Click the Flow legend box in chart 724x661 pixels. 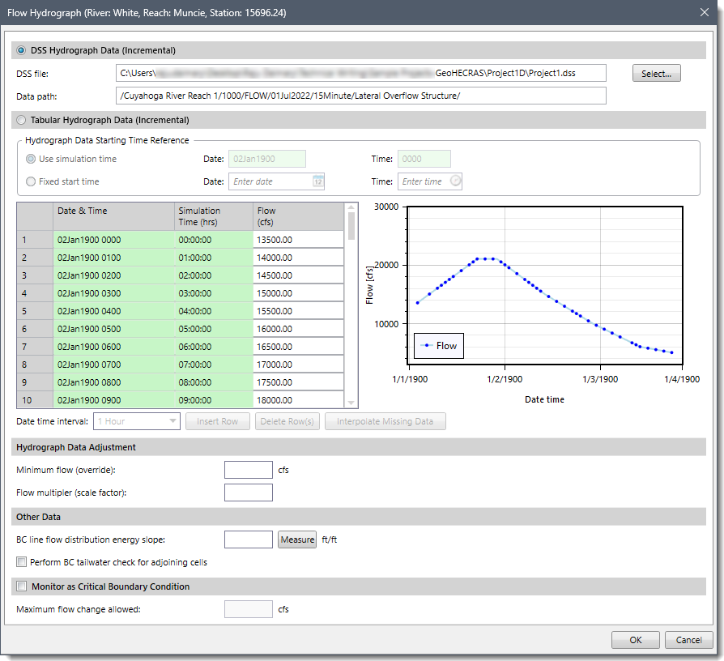coord(439,346)
